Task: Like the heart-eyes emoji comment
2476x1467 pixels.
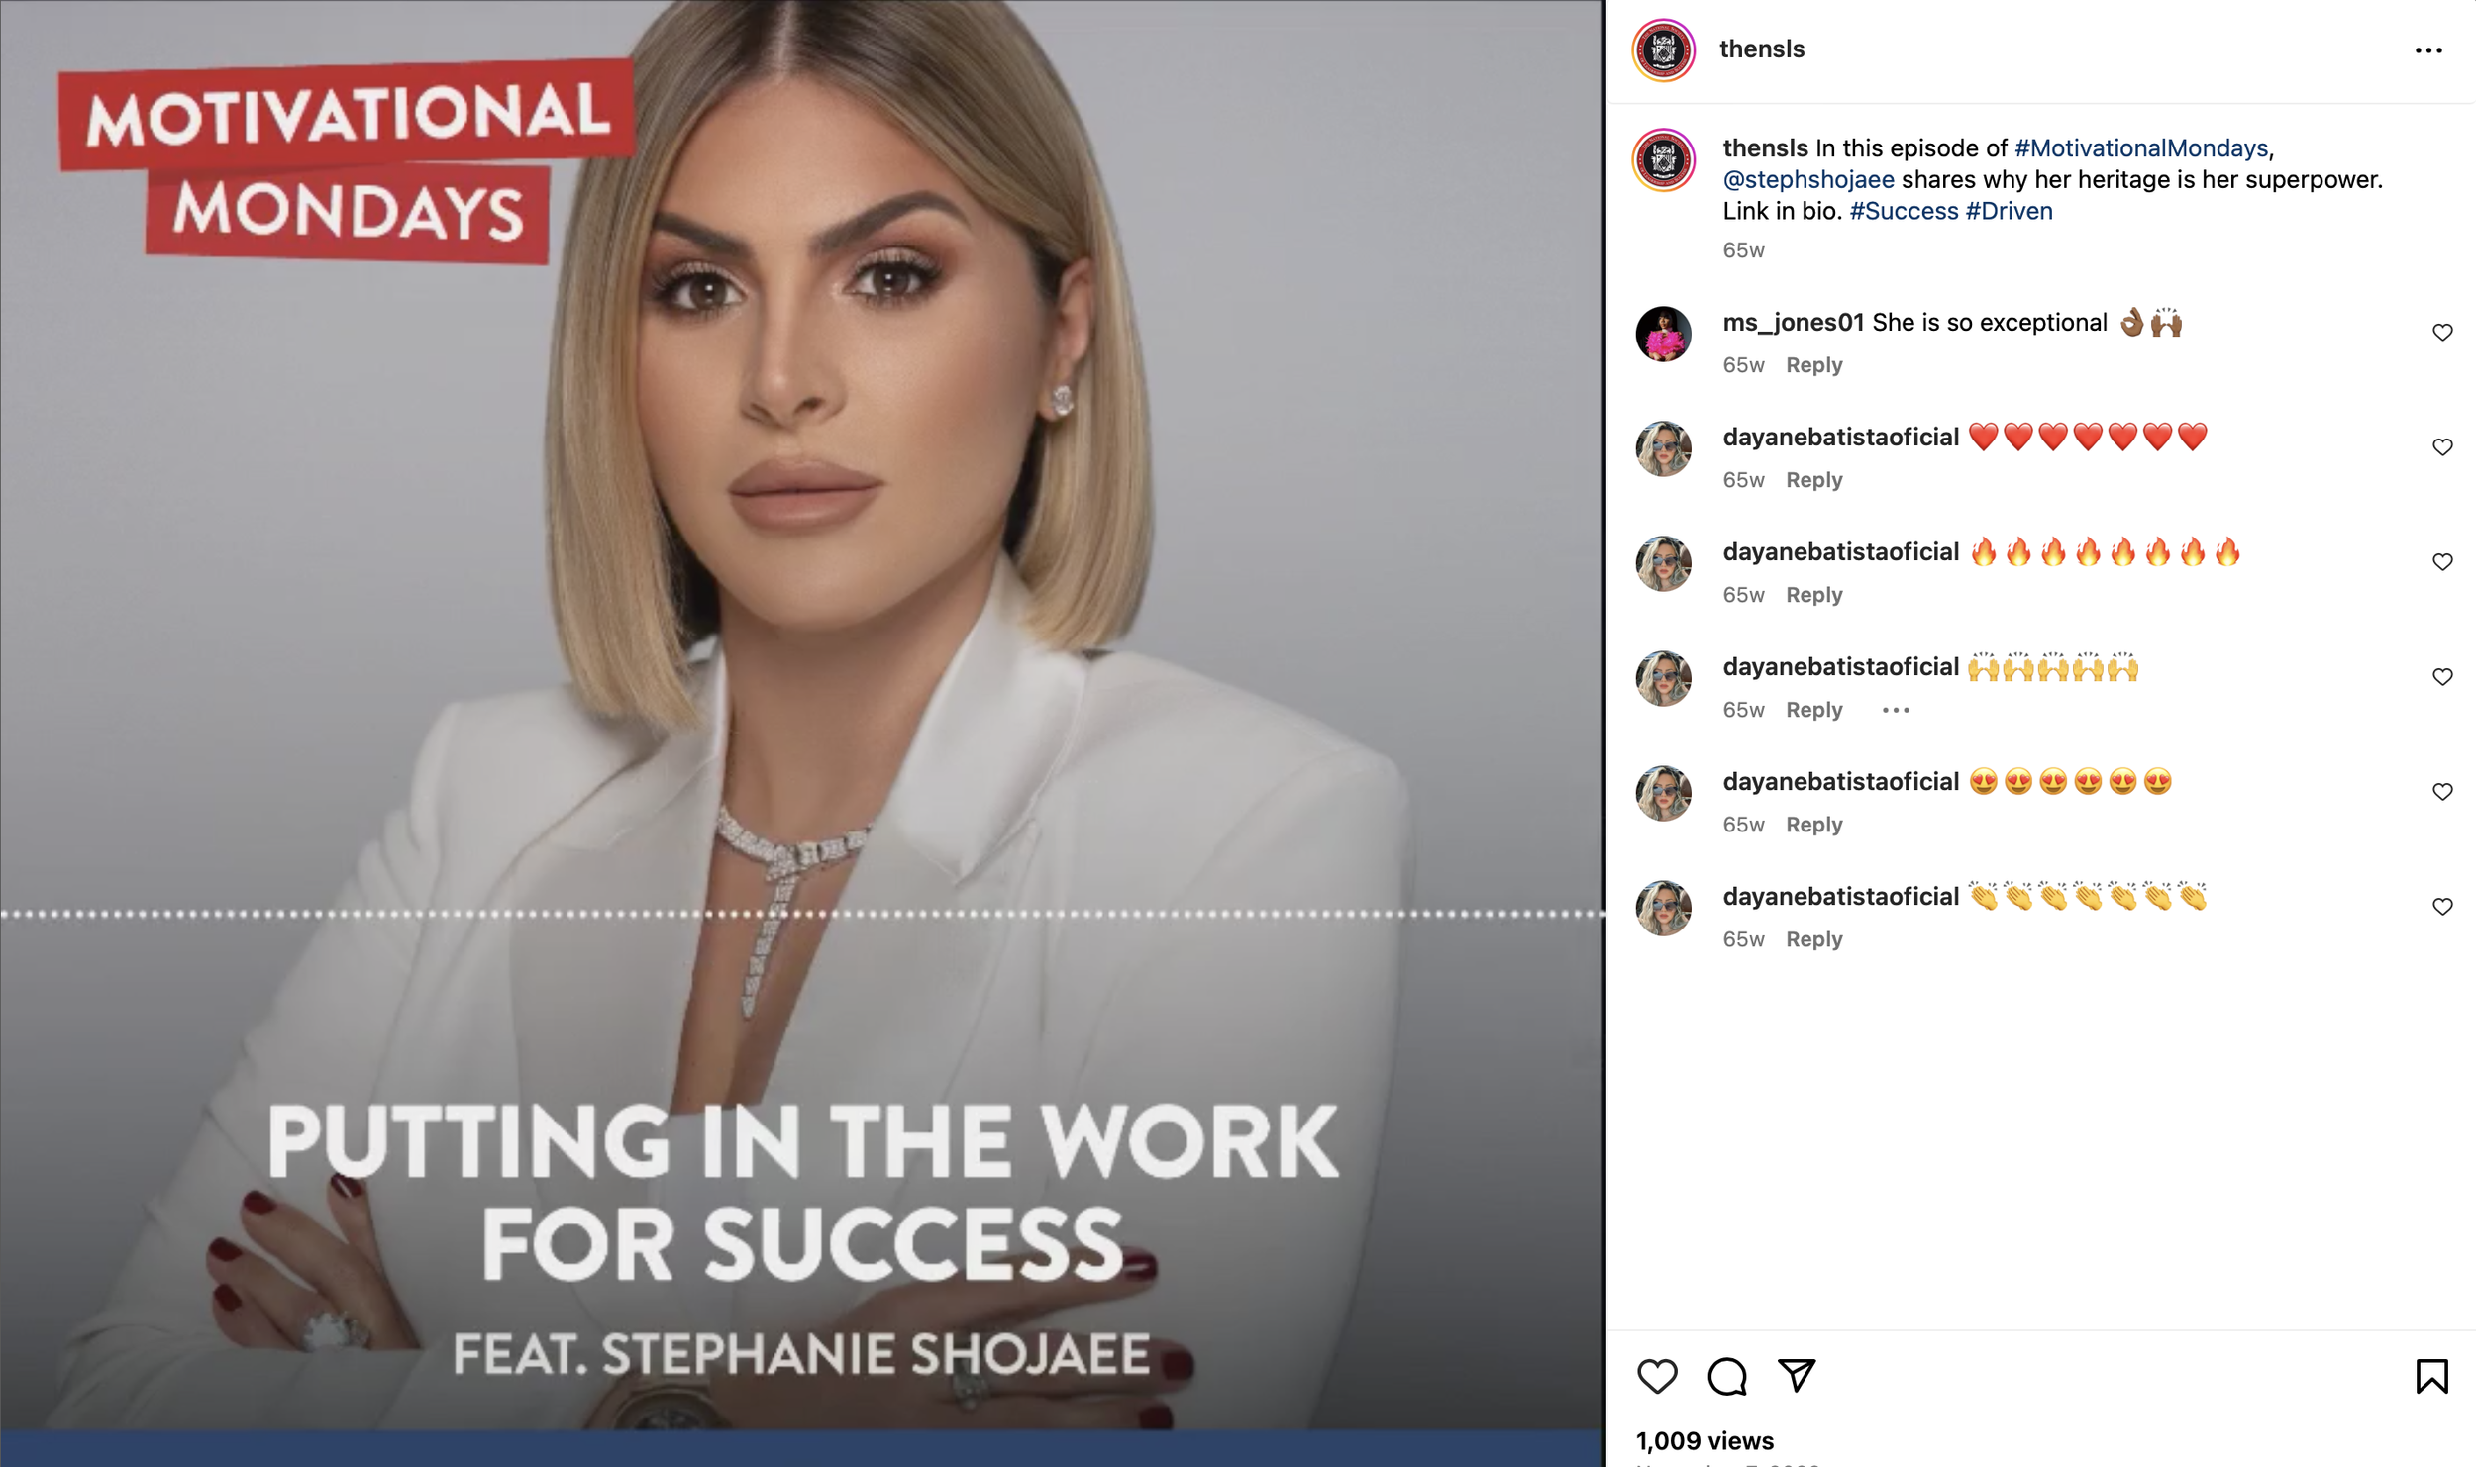Action: (2442, 792)
